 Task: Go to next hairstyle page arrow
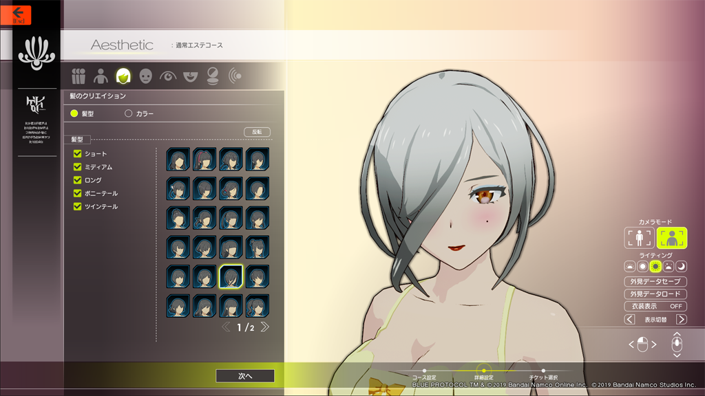pyautogui.click(x=265, y=327)
